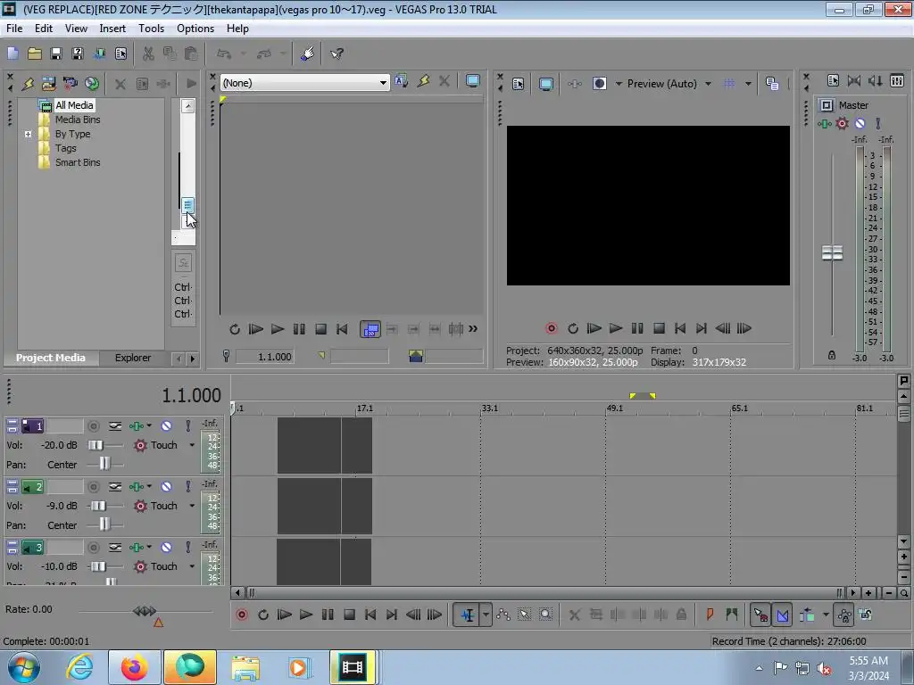Image resolution: width=914 pixels, height=685 pixels.
Task: Click the Insert Region icon in the timeline toolbar
Action: (732, 615)
